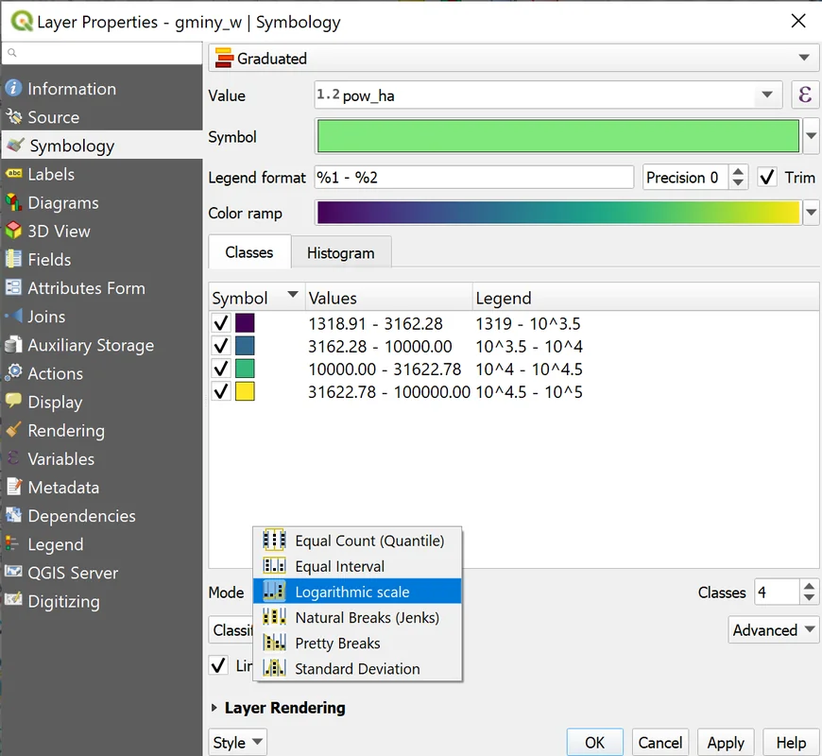Expand the Layer Rendering section

pyautogui.click(x=214, y=708)
